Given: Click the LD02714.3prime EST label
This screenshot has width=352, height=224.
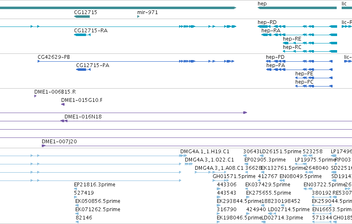Looking at the screenshot, I should (x=283, y=218).
